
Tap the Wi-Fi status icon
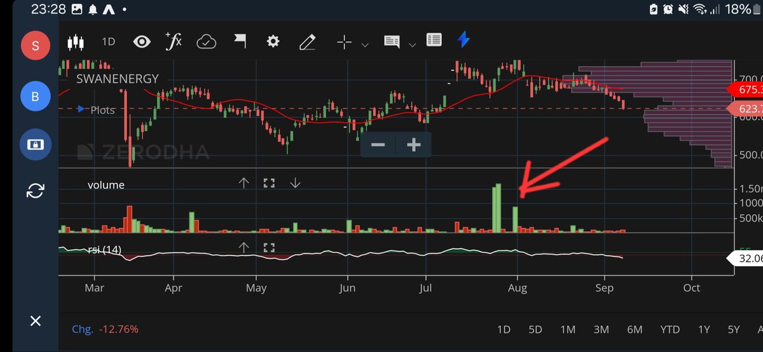point(701,10)
